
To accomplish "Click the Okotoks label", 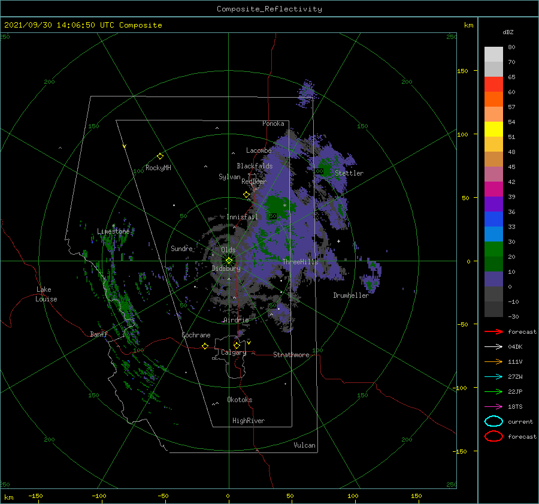I will coord(240,400).
